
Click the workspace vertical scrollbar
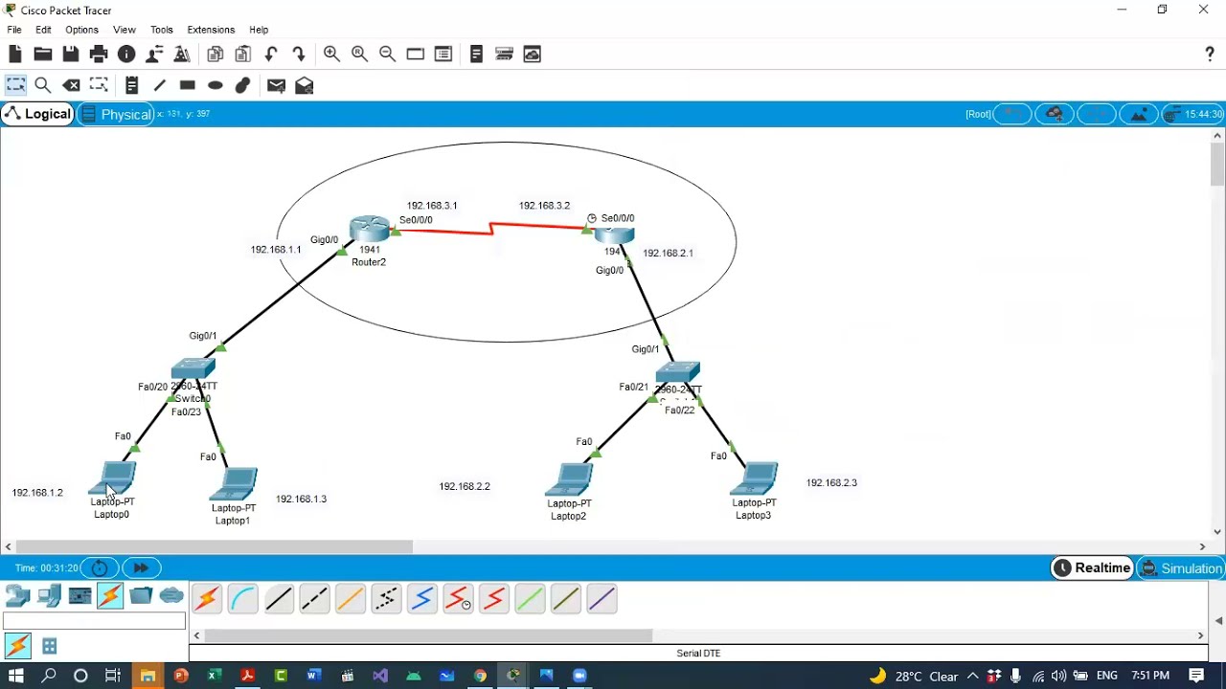point(1217,165)
